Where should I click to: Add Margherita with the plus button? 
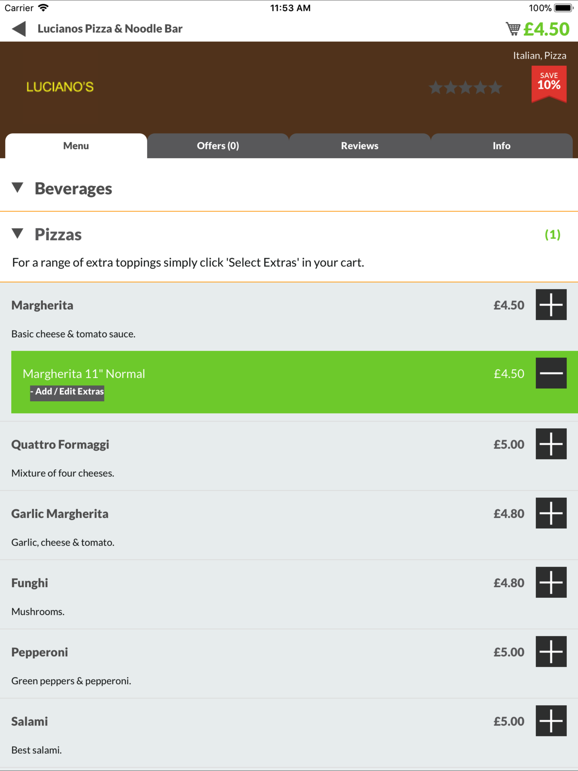(x=551, y=305)
